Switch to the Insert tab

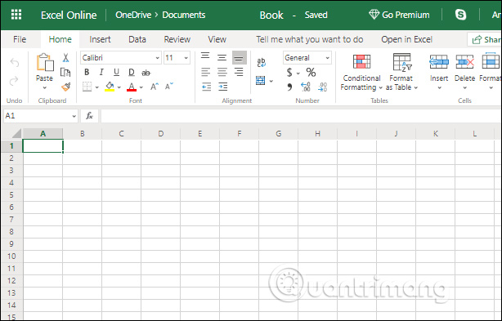[x=100, y=39]
